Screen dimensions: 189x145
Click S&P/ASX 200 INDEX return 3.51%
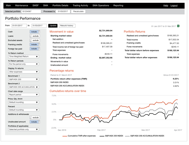coord(176,82)
